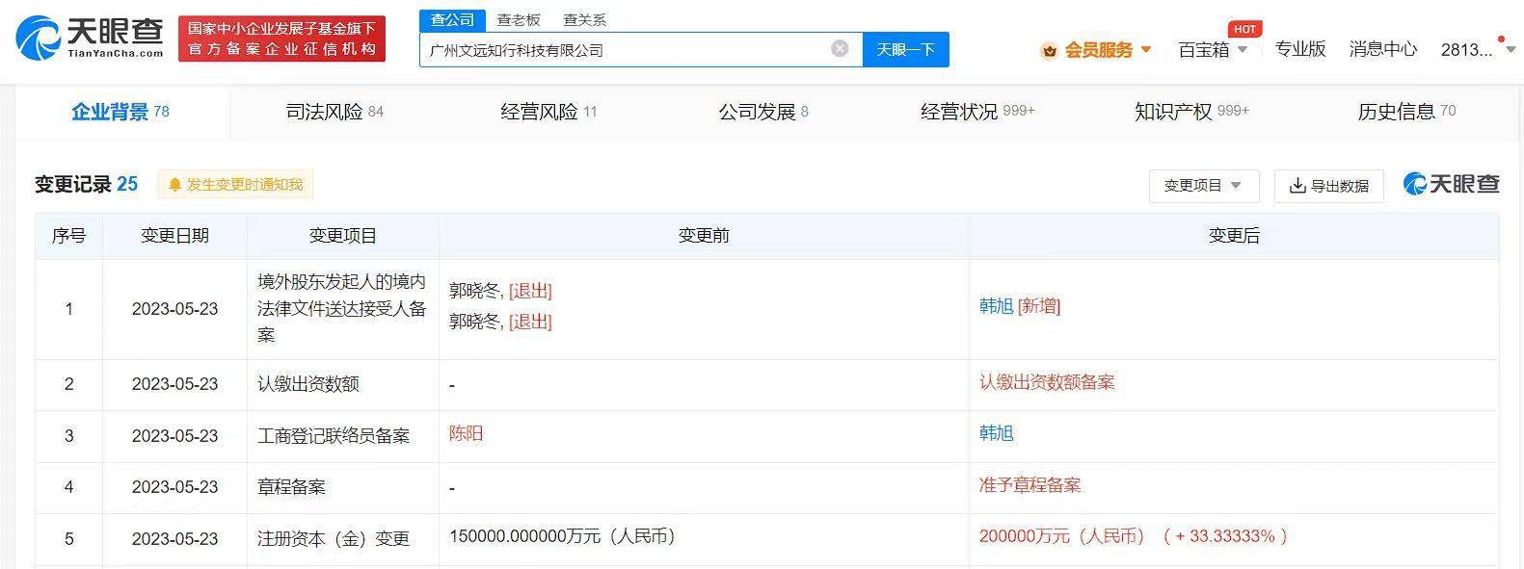Click the bell icon for change notifications
This screenshot has width=1524, height=569.
click(174, 185)
